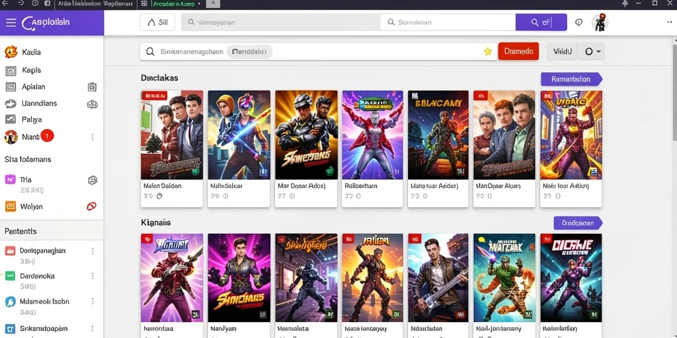Click the purple search button
The image size is (677, 338).
[541, 22]
